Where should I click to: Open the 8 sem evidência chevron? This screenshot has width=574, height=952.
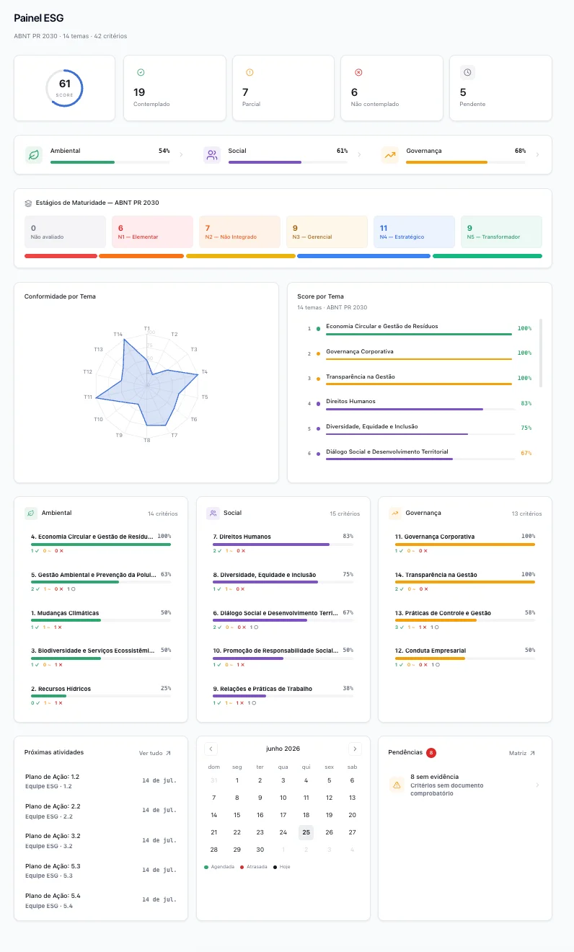pos(537,785)
